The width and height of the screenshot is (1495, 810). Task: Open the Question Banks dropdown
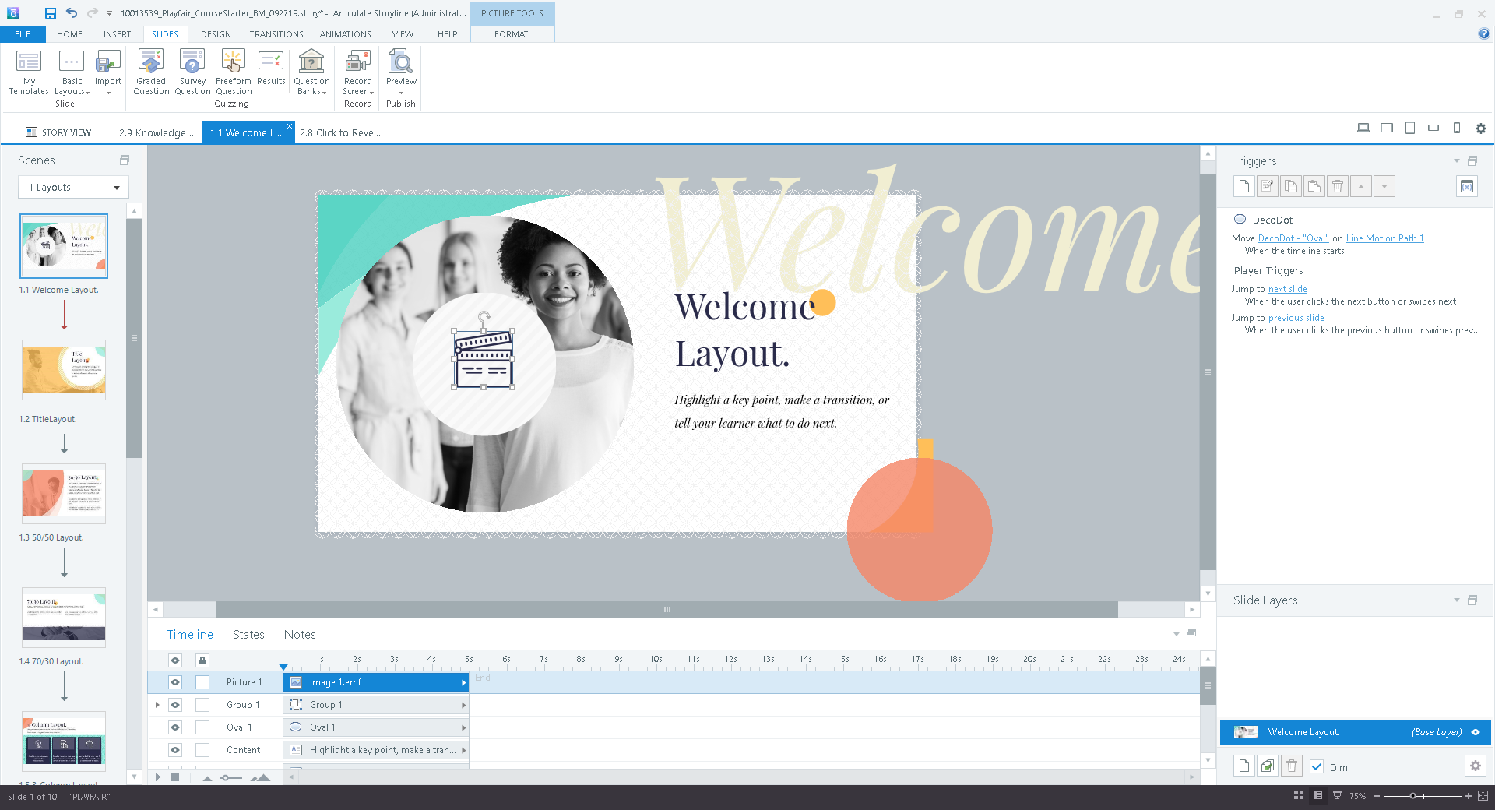pyautogui.click(x=311, y=72)
